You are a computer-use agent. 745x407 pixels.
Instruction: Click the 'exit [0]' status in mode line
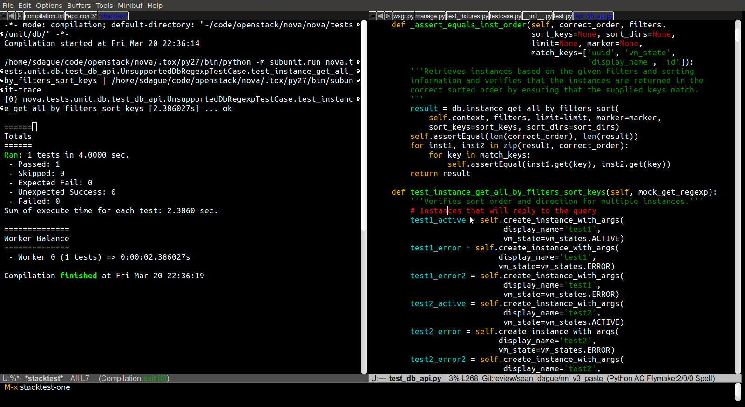coord(155,378)
